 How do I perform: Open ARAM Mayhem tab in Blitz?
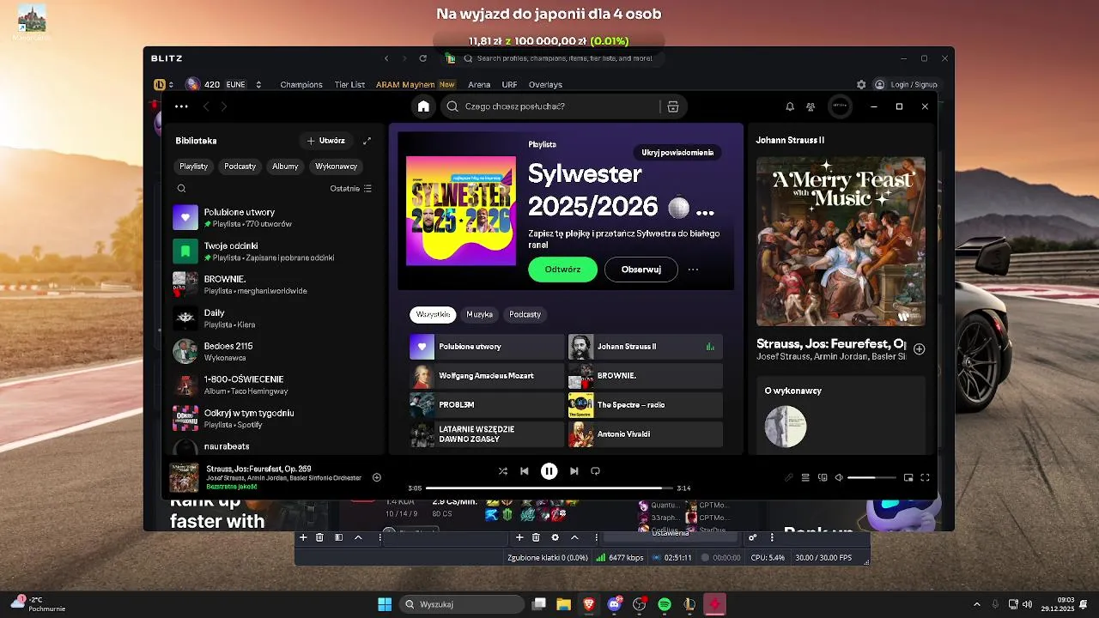416,85
